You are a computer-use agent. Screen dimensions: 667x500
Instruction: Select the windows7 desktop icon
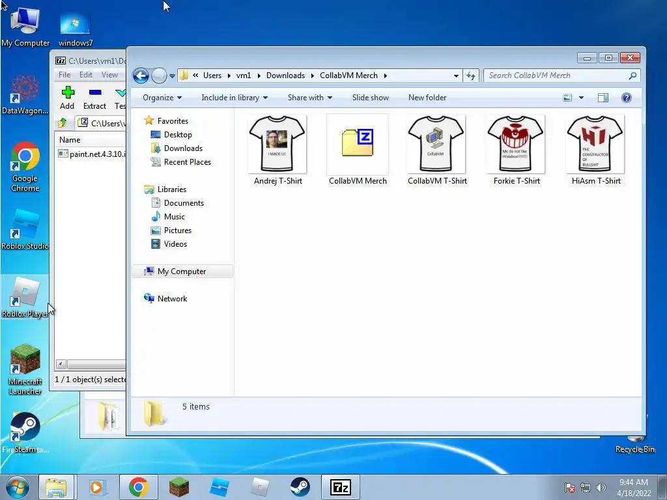point(76,29)
